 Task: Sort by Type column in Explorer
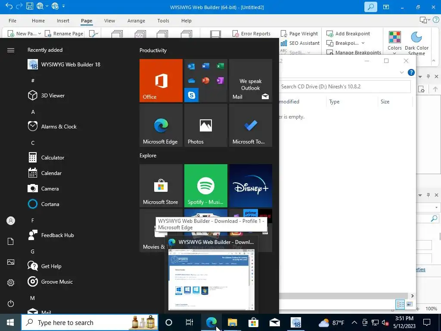[x=334, y=102]
